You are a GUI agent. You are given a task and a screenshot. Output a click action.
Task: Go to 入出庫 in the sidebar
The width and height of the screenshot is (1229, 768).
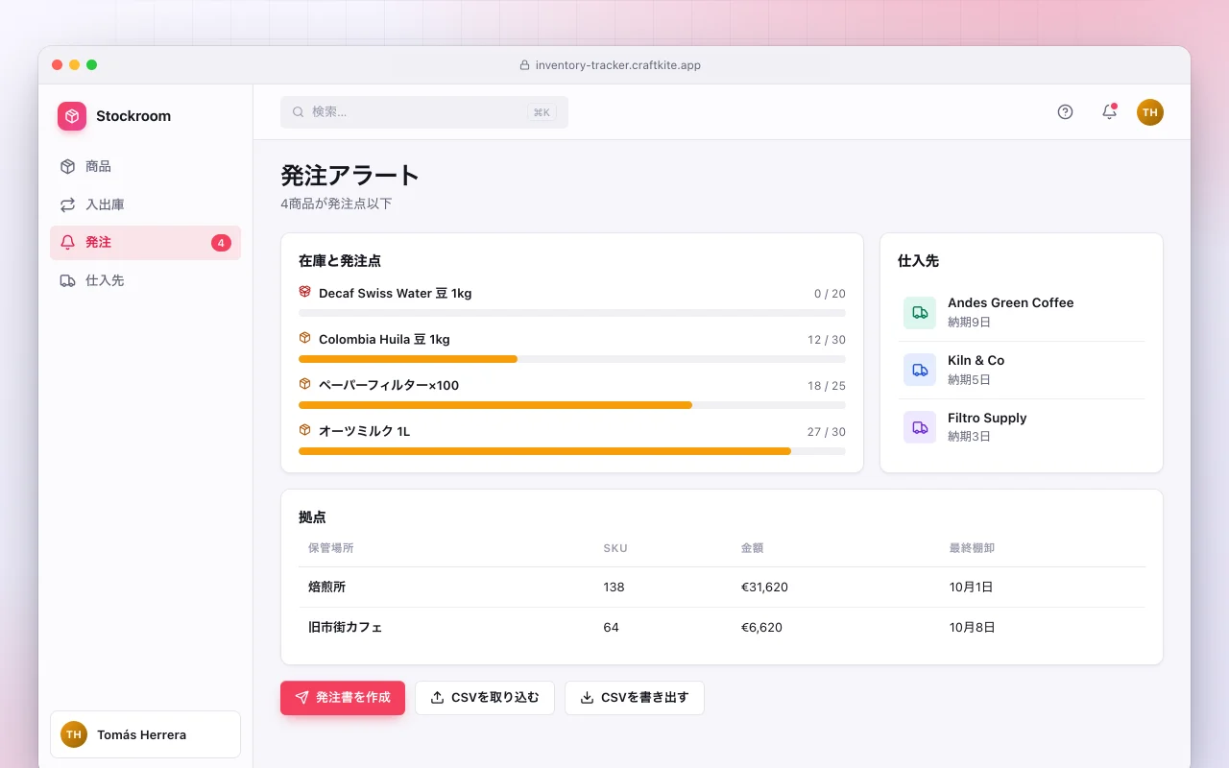coord(145,204)
